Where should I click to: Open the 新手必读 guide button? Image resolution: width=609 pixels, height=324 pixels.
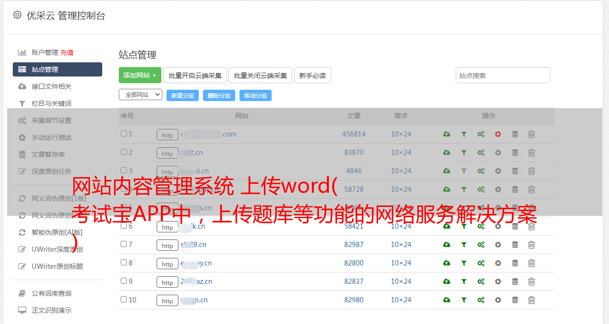coord(312,75)
